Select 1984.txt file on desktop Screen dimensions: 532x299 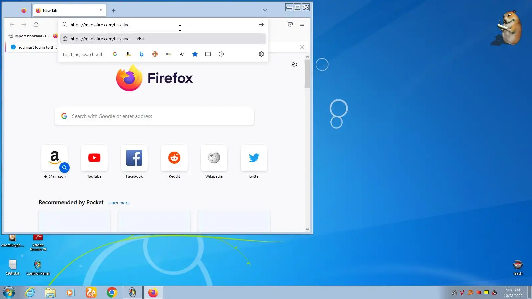pyautogui.click(x=13, y=267)
